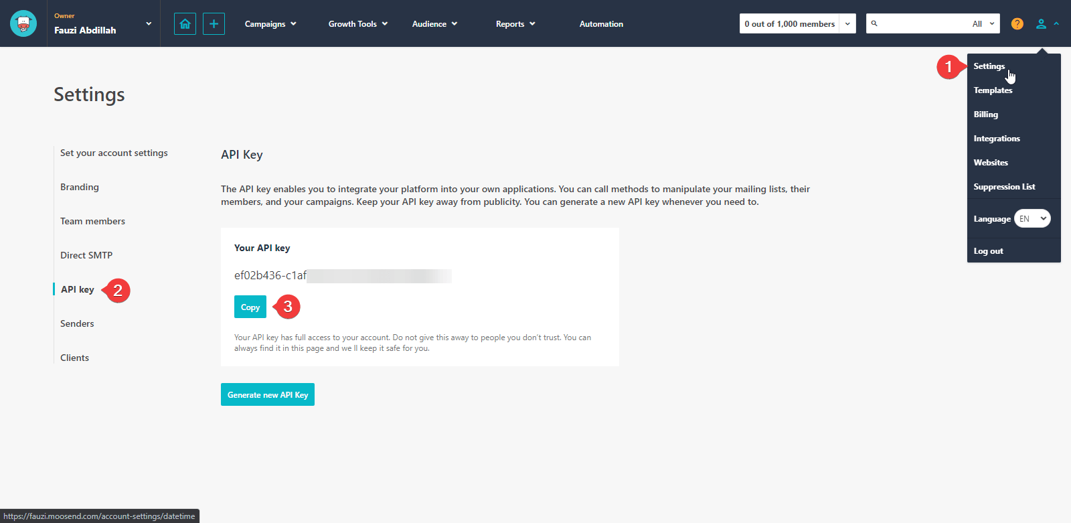
Task: Open the search filter All dropdown
Action: 983,23
